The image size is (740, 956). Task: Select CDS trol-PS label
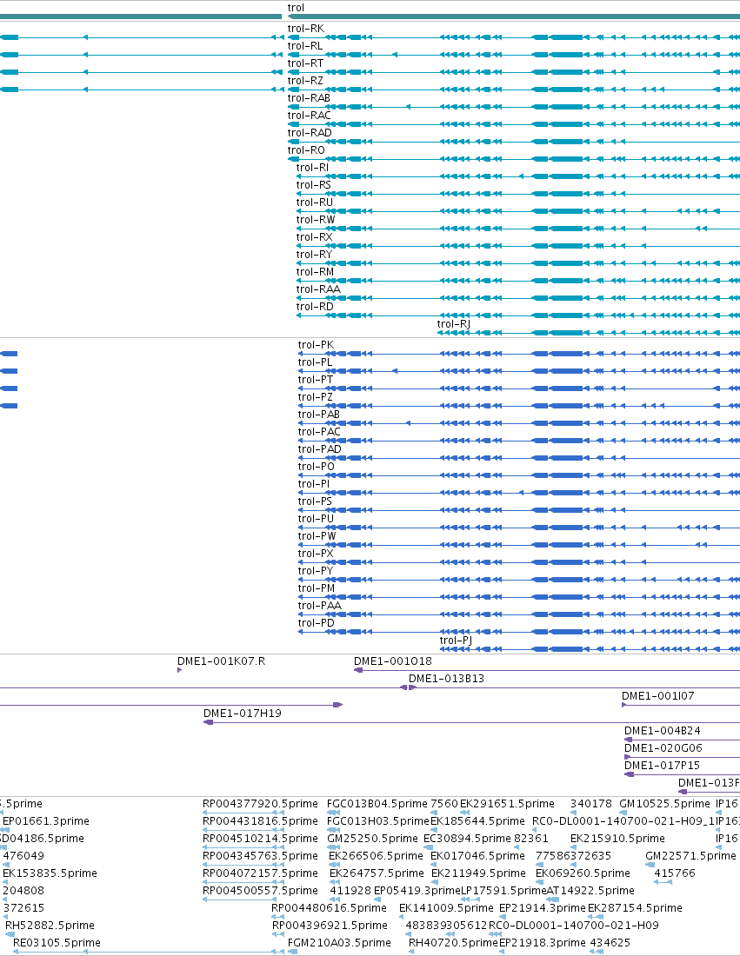pos(316,501)
